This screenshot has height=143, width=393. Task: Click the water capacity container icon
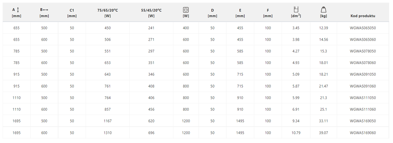click(296, 9)
